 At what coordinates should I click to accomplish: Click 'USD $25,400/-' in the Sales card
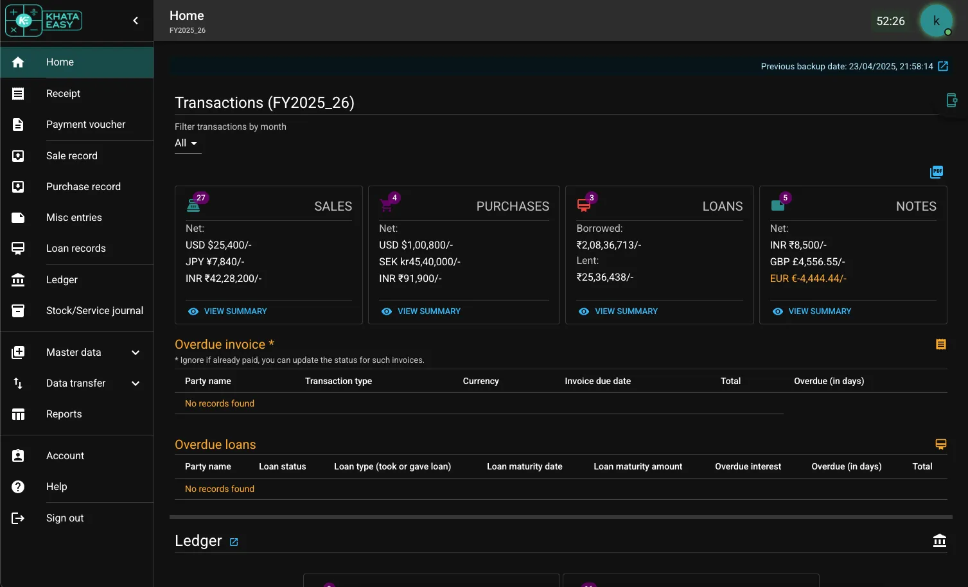218,245
